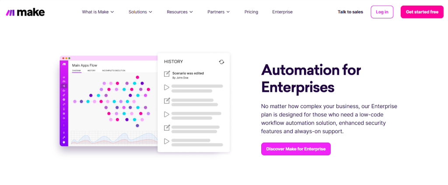The height and width of the screenshot is (185, 448).
Task: Switch to the HISTORY tab in mockup
Action: pyautogui.click(x=91, y=70)
